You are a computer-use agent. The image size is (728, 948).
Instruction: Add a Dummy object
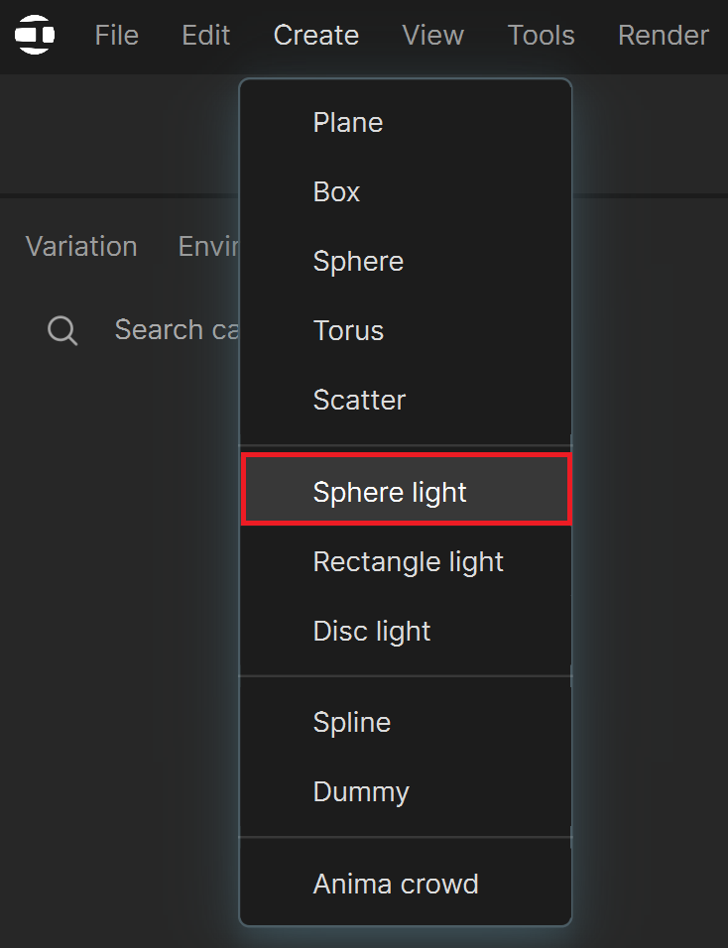406,791
